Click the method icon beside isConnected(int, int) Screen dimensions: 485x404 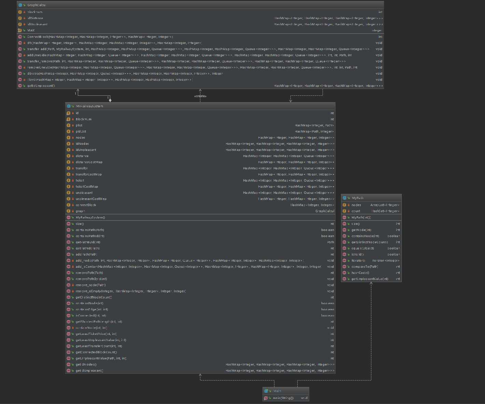point(69,315)
